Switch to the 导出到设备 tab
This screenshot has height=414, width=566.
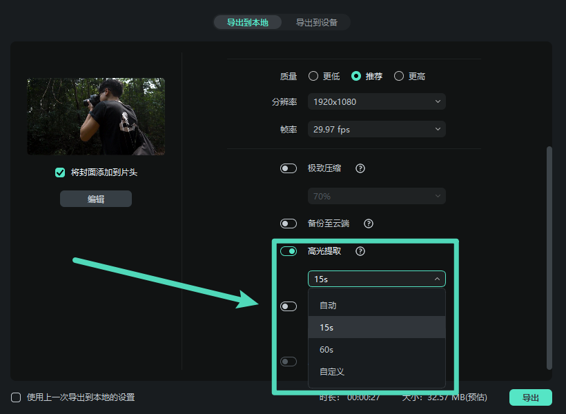(317, 22)
